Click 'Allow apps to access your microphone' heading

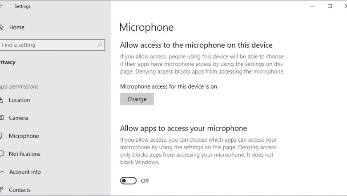pyautogui.click(x=183, y=128)
